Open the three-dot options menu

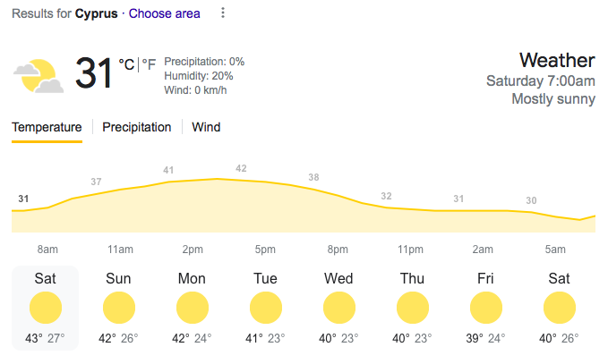(223, 13)
